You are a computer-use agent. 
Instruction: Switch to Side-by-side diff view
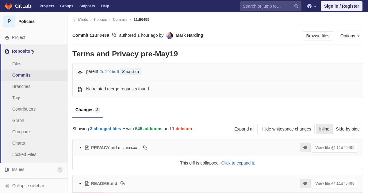tap(348, 129)
